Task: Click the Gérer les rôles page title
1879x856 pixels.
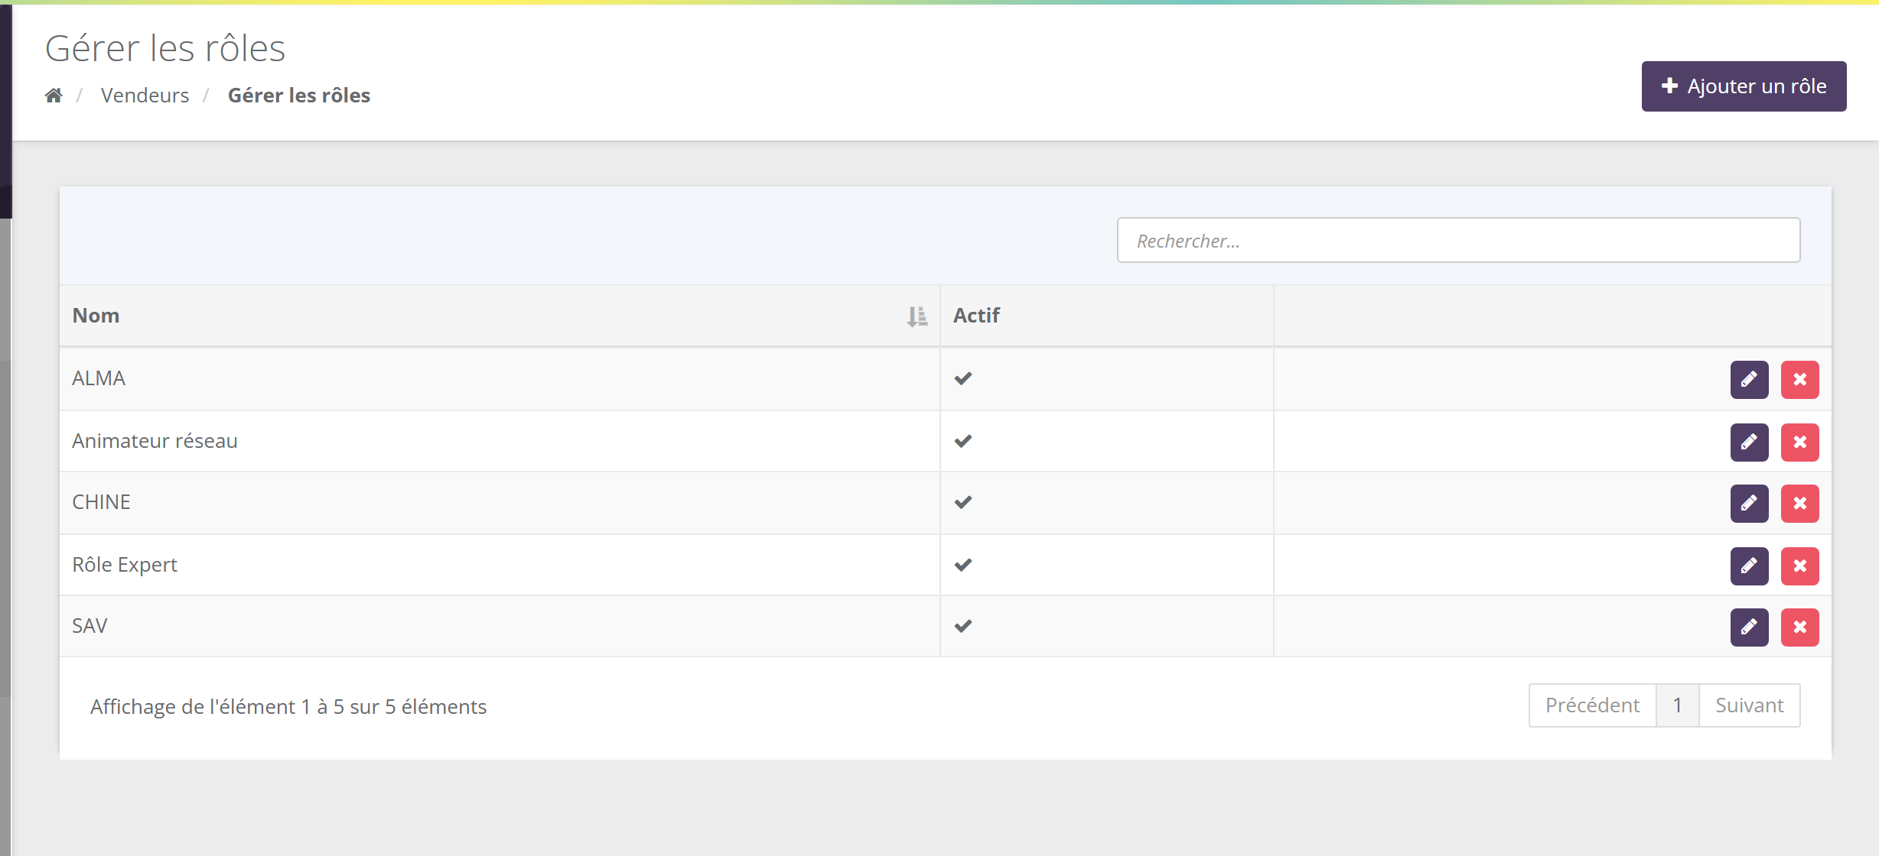Action: coord(165,48)
